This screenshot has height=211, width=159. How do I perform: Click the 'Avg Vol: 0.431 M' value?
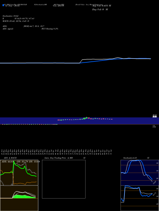pos(101,6)
